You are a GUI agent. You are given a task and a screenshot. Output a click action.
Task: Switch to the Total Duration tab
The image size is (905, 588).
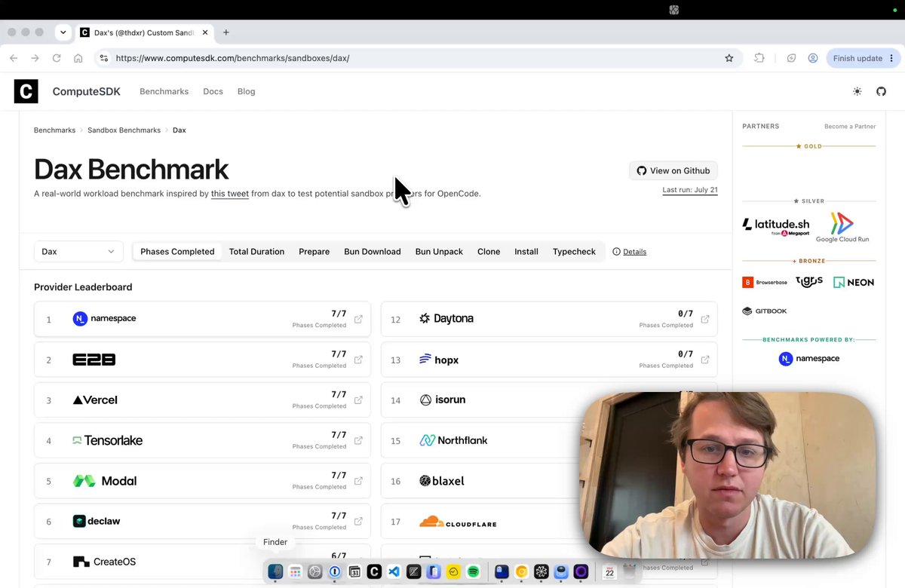click(256, 252)
